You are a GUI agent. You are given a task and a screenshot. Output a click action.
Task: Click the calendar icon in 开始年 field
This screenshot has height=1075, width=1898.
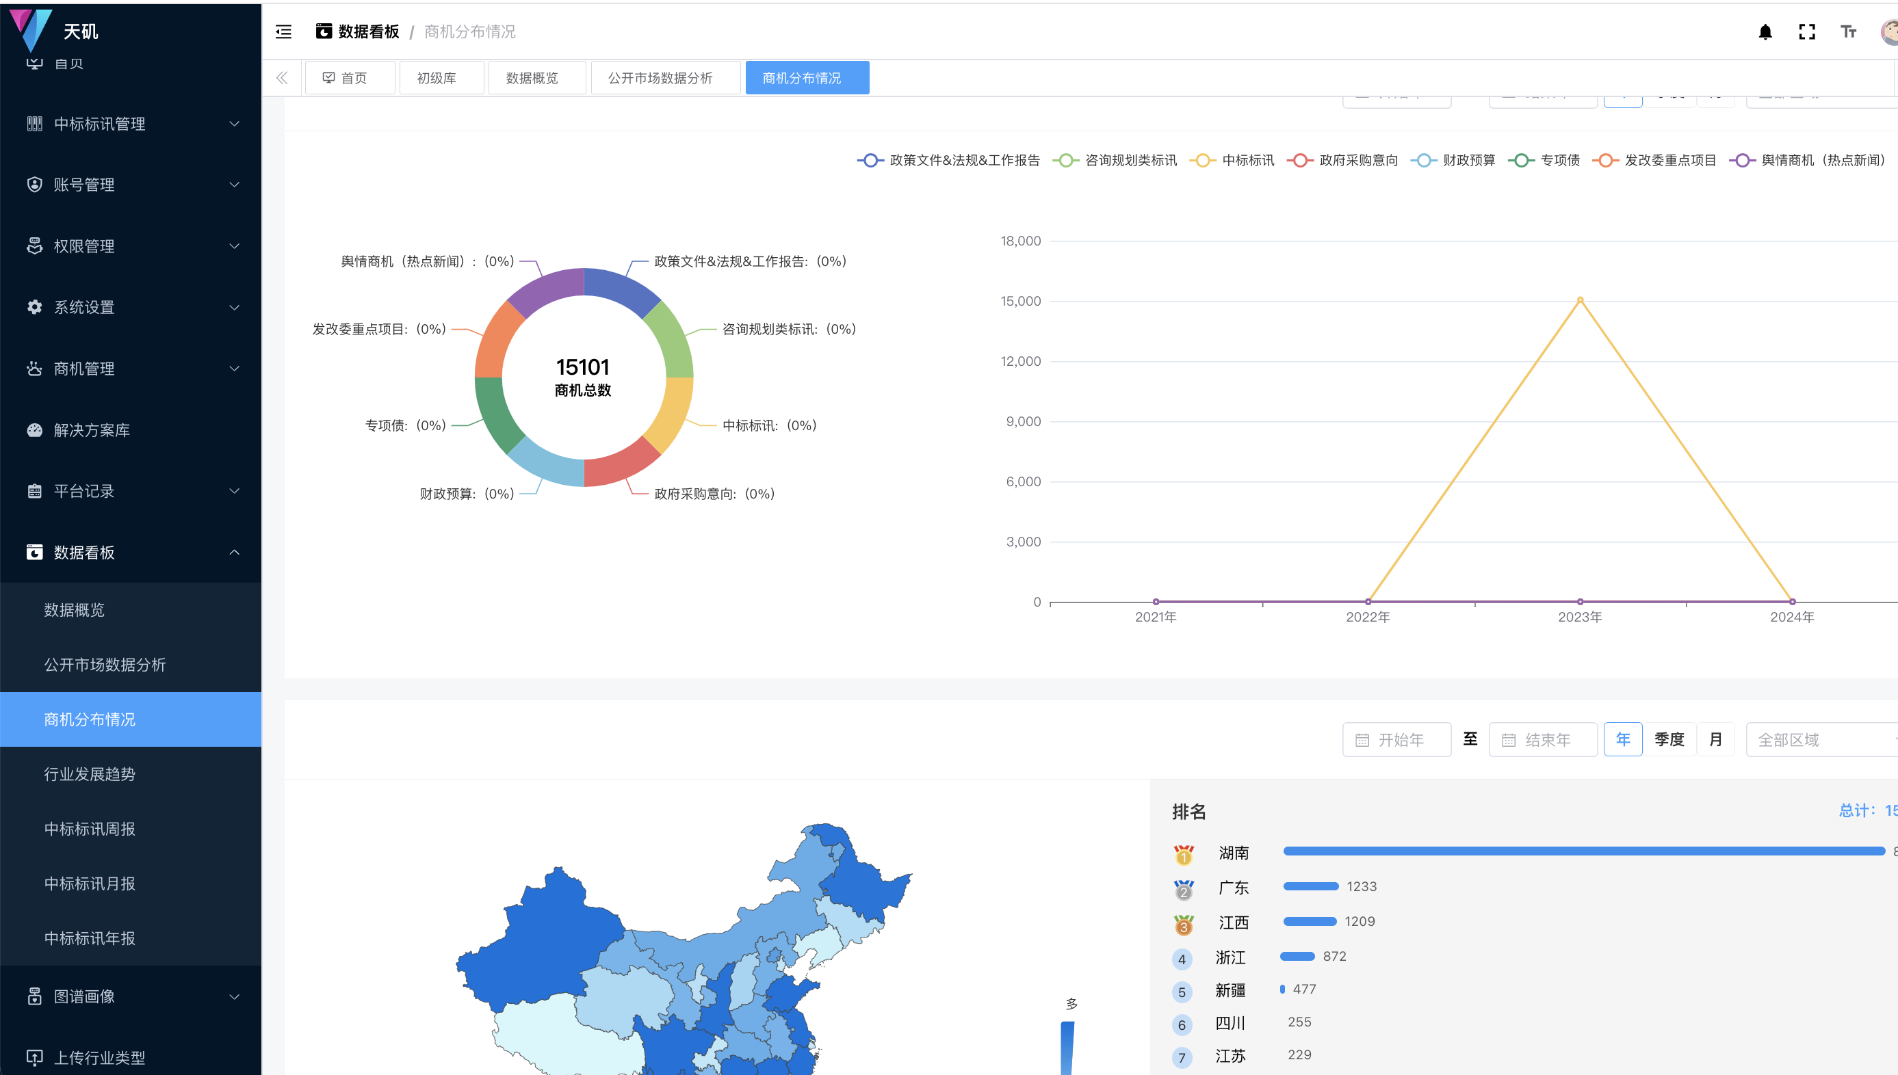point(1362,740)
